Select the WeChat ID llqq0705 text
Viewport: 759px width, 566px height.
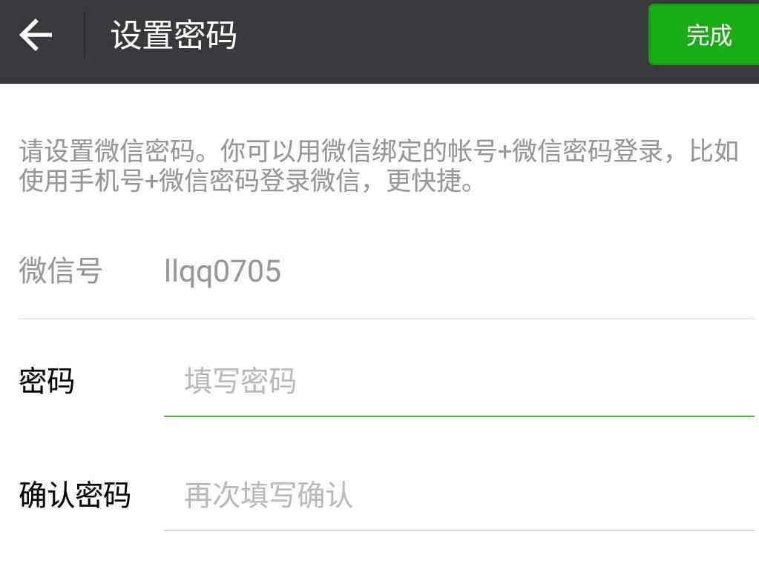222,272
